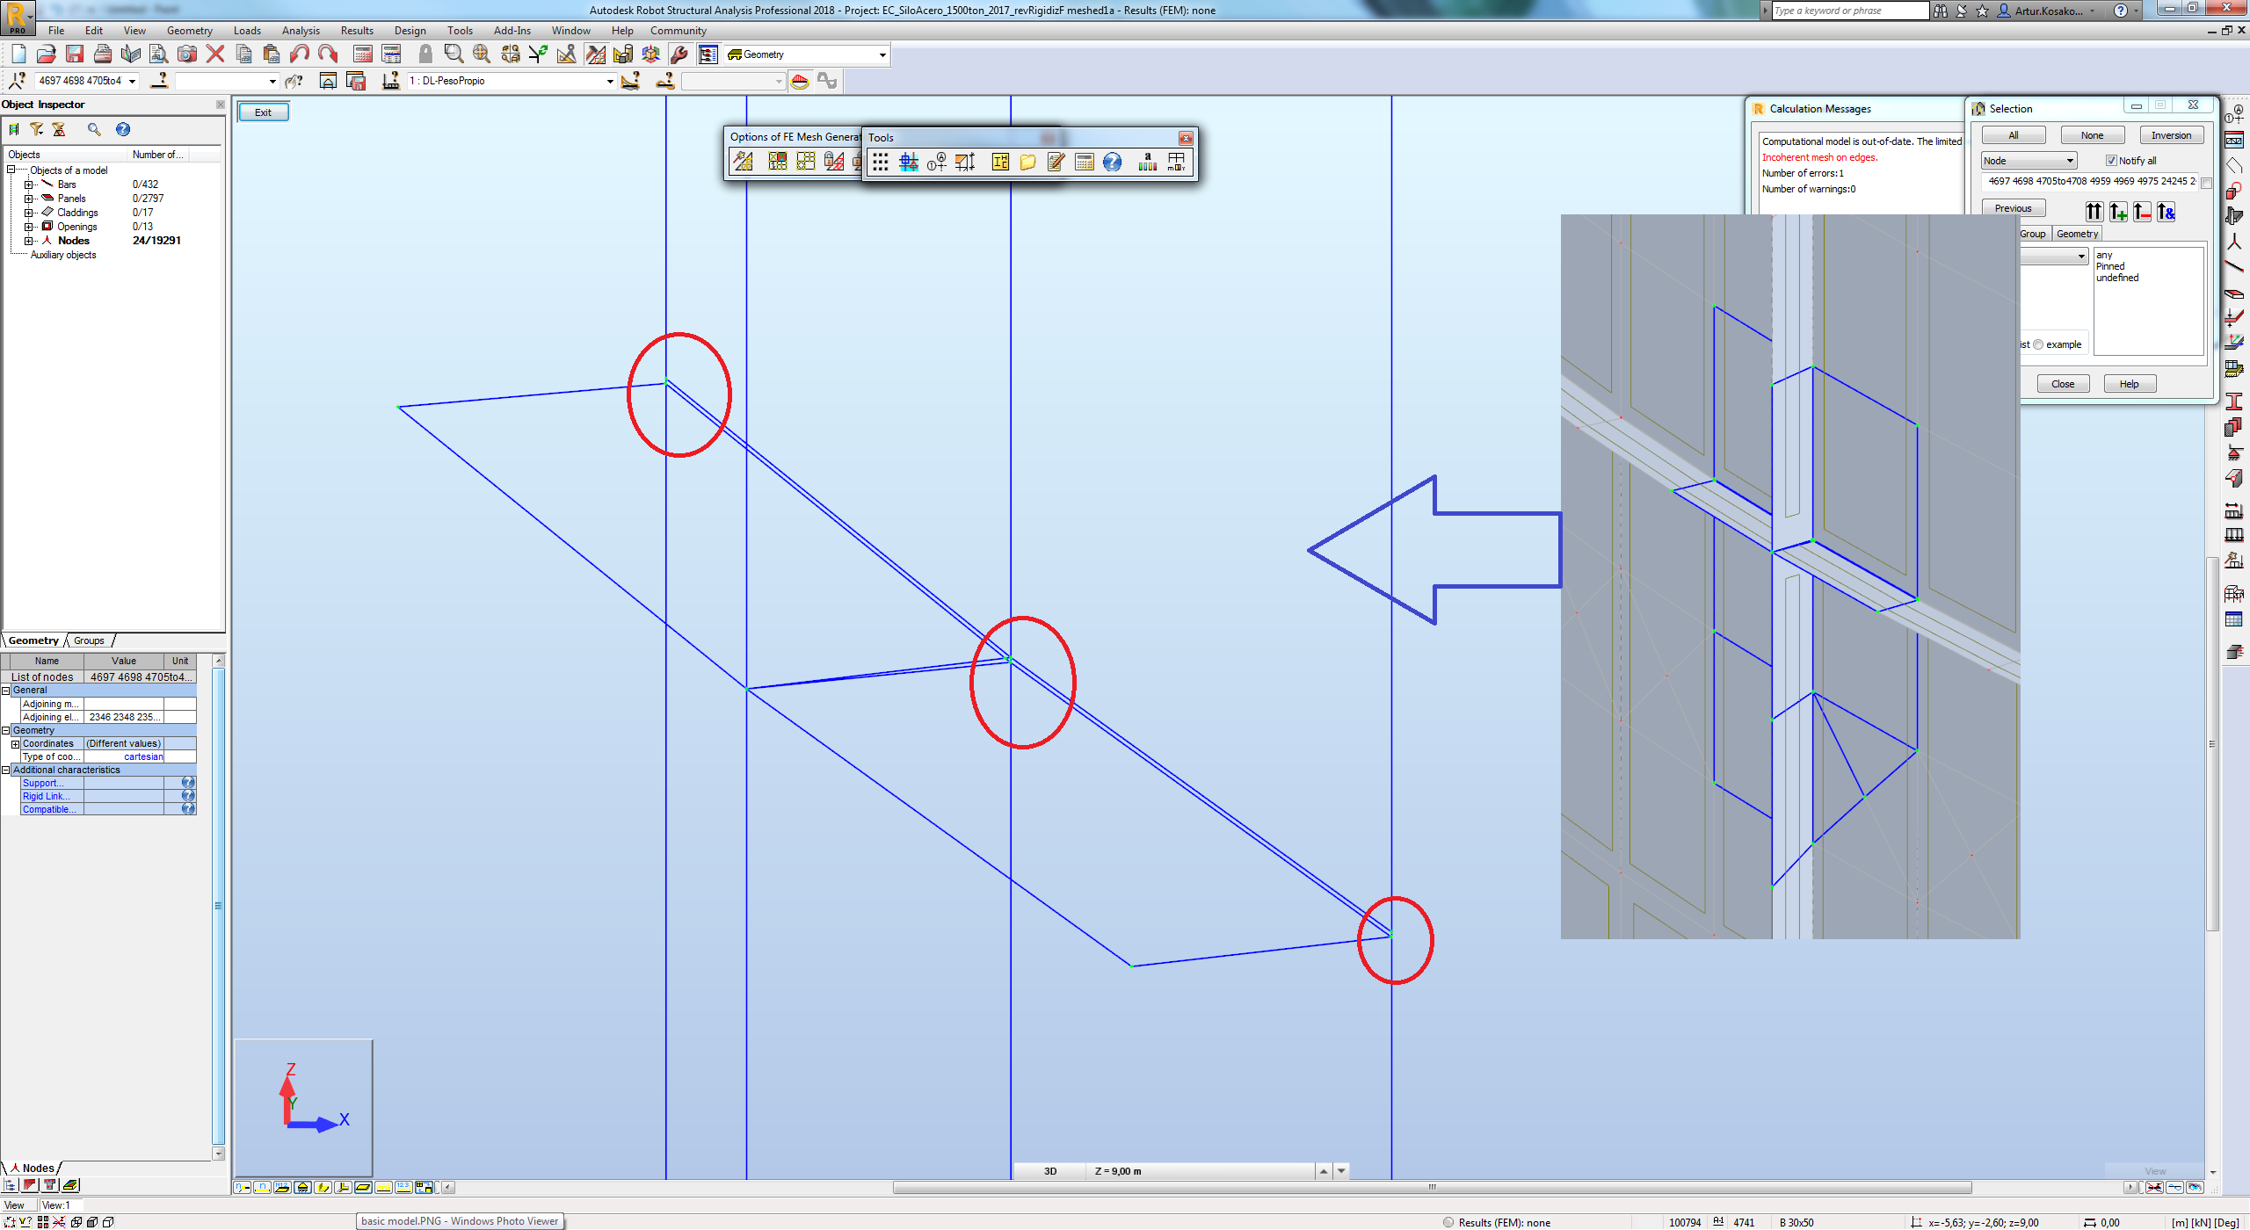Screen dimensions: 2250x1230
Task: Tick the checkbox beside the selection list field
Action: tap(2206, 182)
